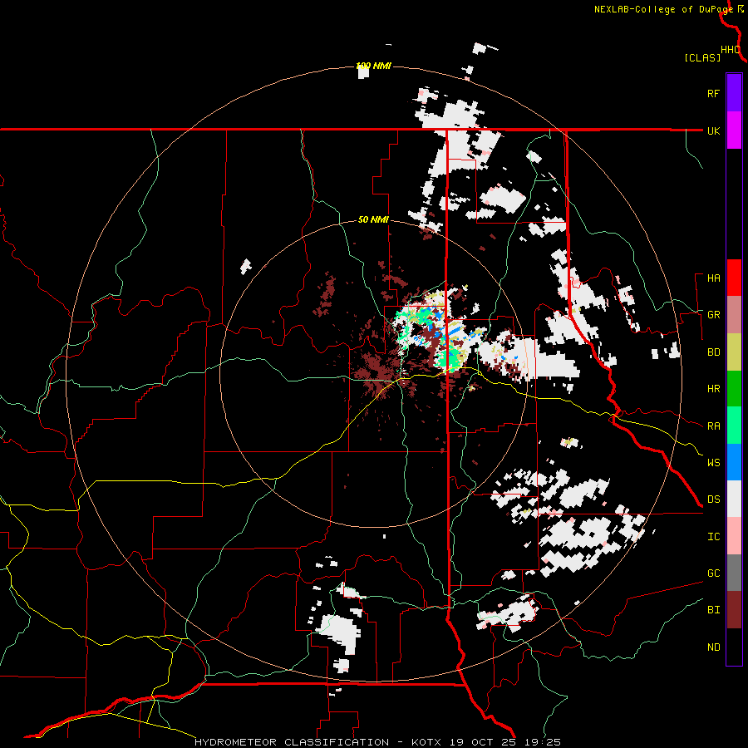Click the UK legend label

[x=713, y=130]
